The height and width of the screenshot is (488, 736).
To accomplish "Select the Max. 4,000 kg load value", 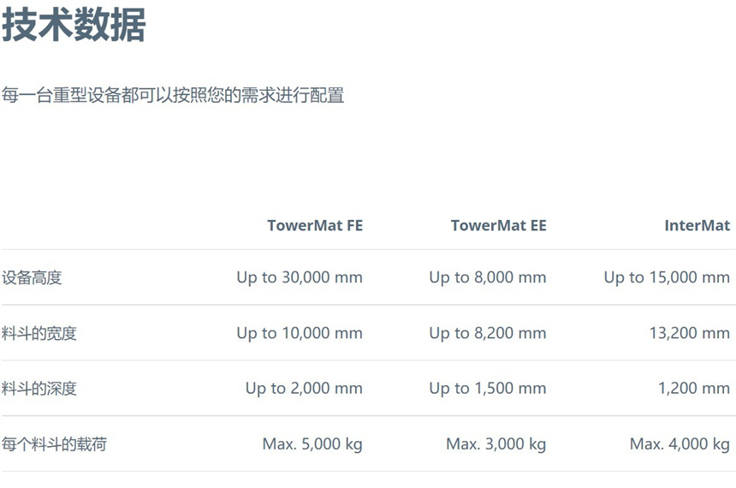I will pos(680,444).
